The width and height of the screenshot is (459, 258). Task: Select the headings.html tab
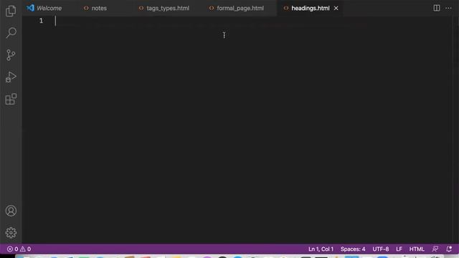click(x=311, y=8)
